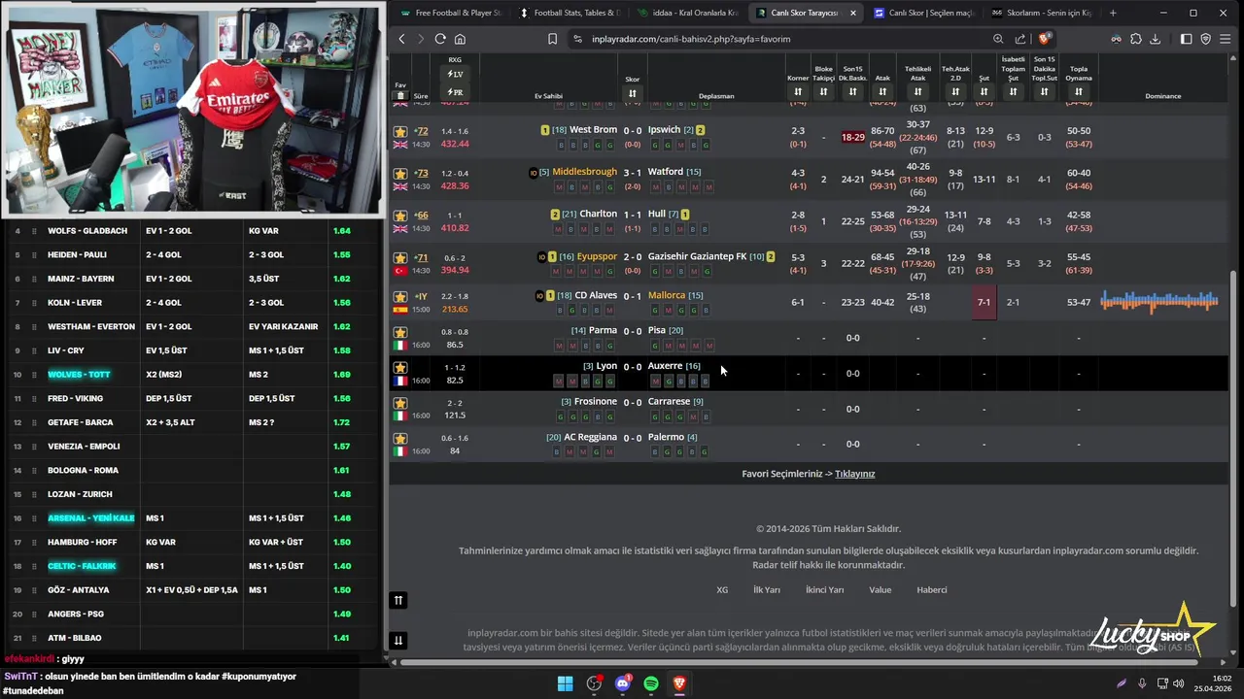Bookmark this page with the bookmark icon
The height and width of the screenshot is (699, 1244).
coord(552,39)
